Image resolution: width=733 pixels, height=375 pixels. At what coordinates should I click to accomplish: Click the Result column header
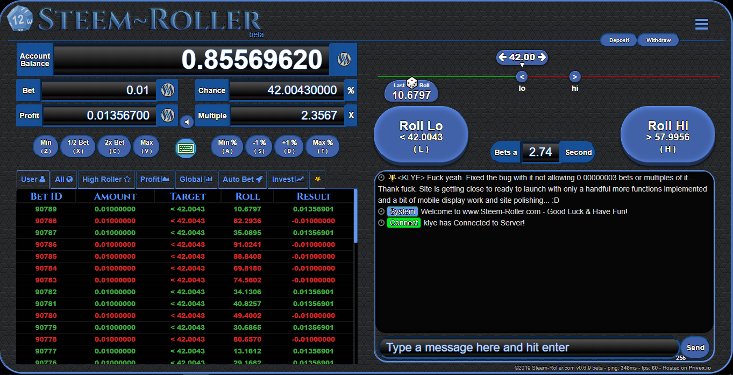314,196
